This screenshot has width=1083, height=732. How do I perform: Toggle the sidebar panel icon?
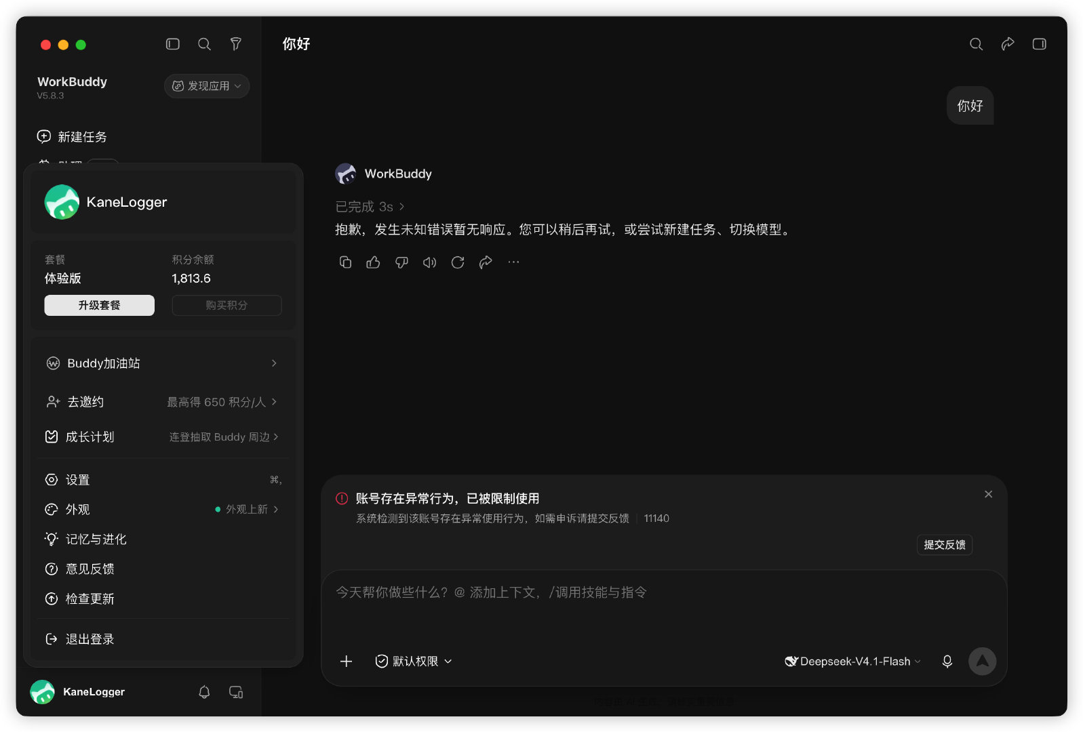173,44
